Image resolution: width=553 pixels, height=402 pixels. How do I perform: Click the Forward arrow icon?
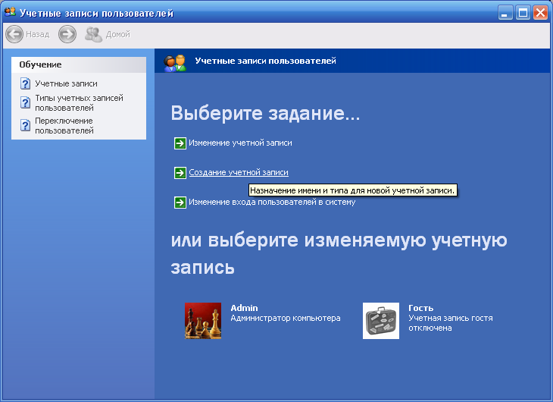(67, 34)
